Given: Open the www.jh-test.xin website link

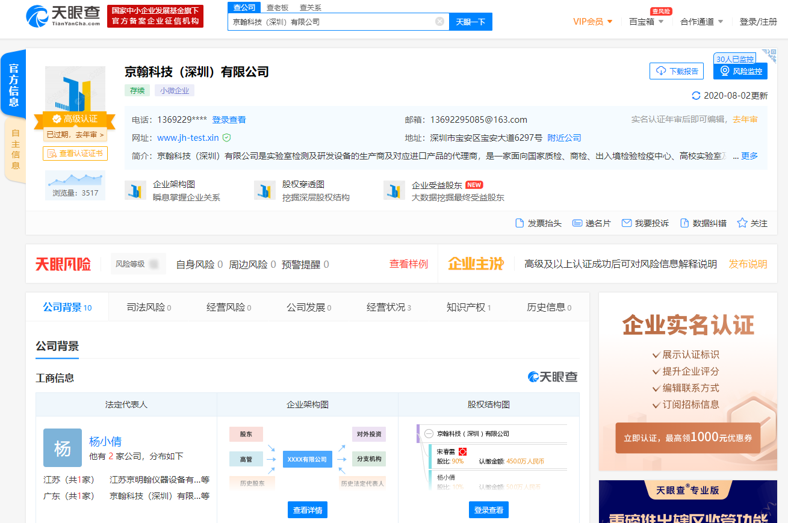Looking at the screenshot, I should (188, 138).
